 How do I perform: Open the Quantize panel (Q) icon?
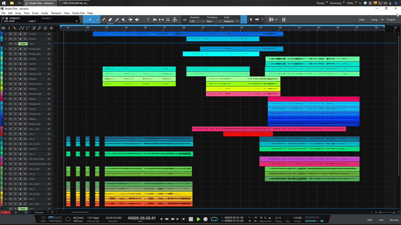click(x=168, y=20)
